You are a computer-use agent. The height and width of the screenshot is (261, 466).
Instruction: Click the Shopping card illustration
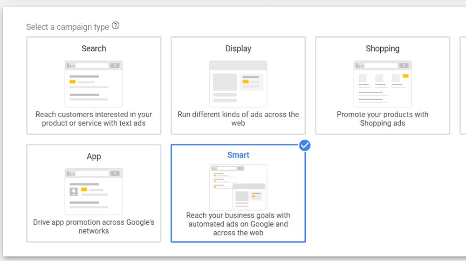(x=383, y=84)
